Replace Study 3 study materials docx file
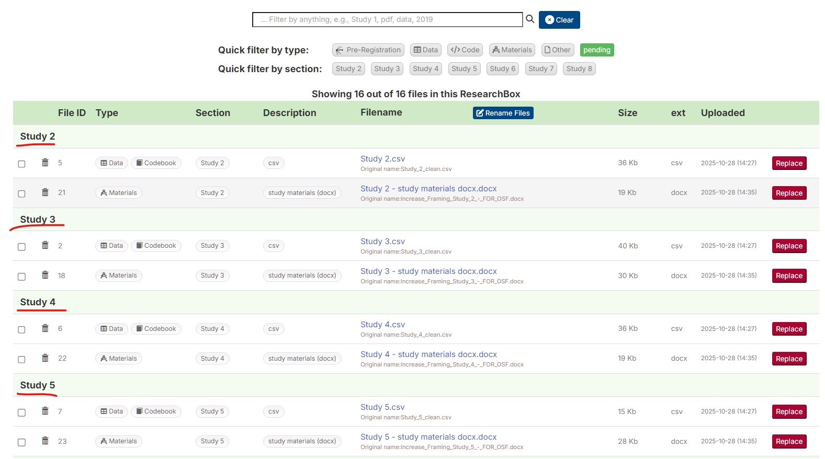Viewport: 825px width, 459px height. pos(789,276)
